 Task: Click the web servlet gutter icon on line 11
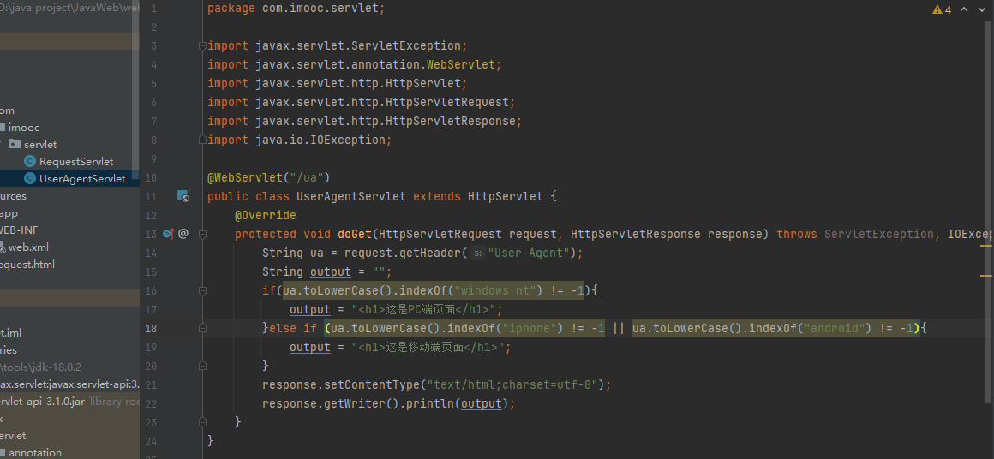[x=183, y=196]
